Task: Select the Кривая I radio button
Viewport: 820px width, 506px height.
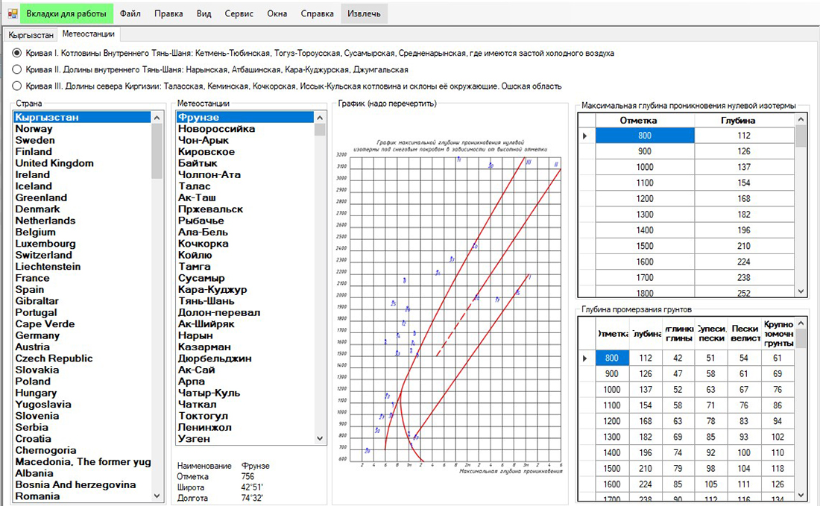Action: click(x=17, y=53)
